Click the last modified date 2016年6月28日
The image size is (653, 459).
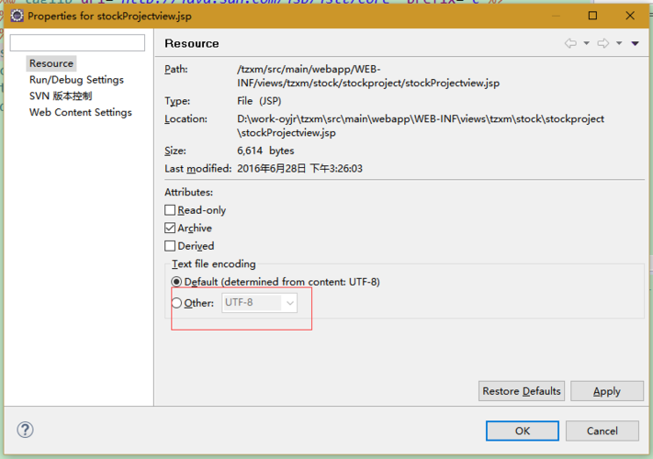click(x=272, y=168)
